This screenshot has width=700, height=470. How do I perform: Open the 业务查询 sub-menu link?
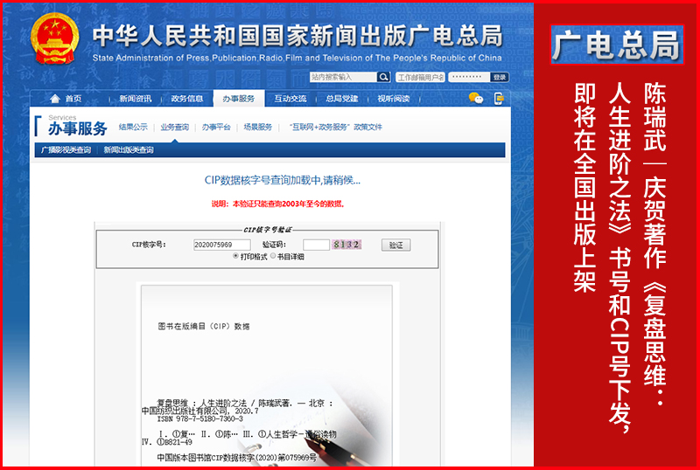pos(174,127)
